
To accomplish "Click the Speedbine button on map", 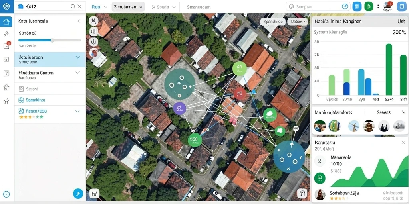I will [x=273, y=22].
